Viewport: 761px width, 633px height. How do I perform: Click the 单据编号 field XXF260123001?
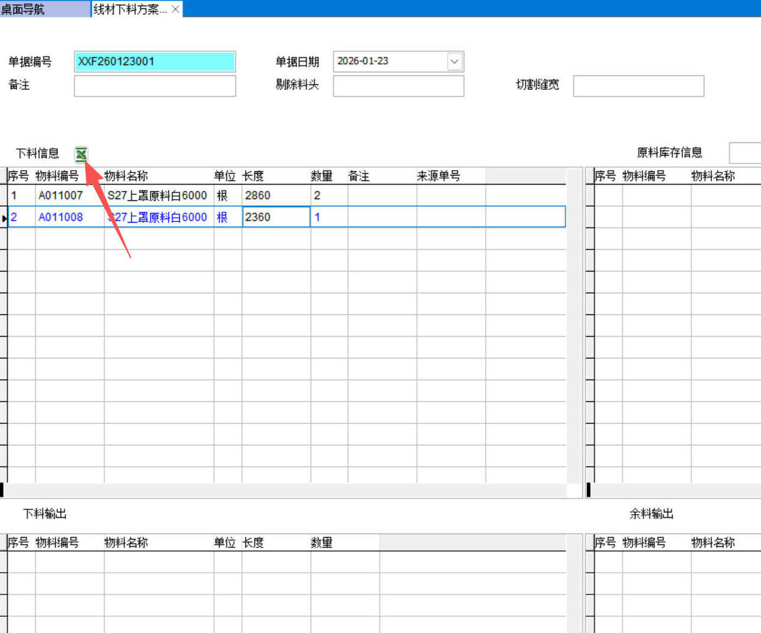[155, 62]
